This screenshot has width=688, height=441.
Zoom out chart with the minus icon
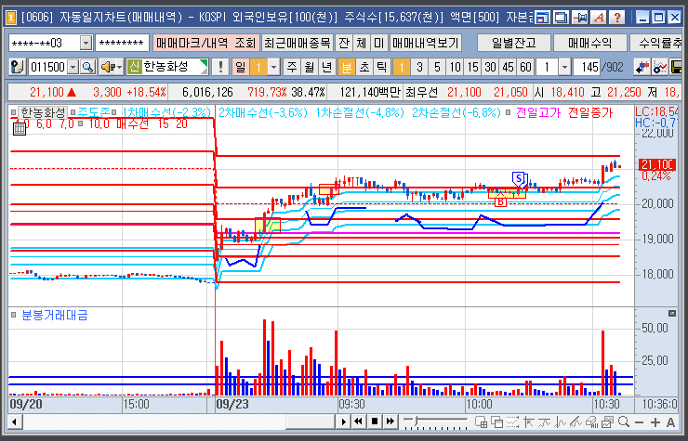coord(640,422)
